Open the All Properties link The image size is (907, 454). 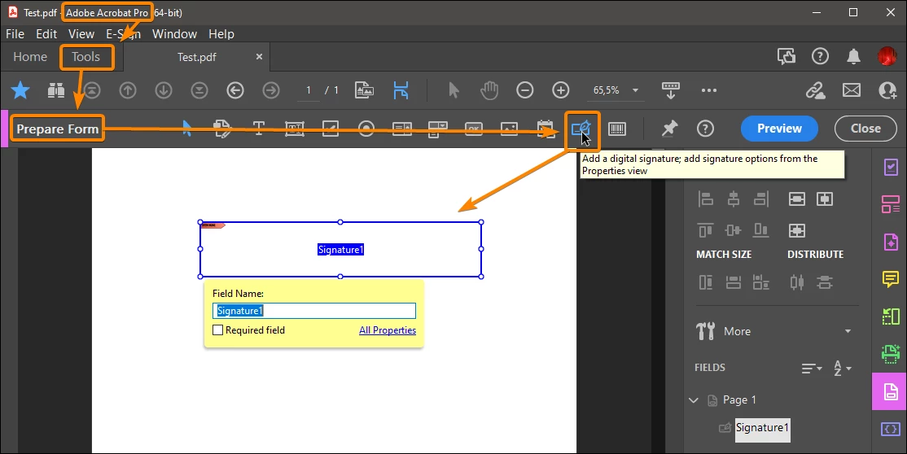coord(388,330)
